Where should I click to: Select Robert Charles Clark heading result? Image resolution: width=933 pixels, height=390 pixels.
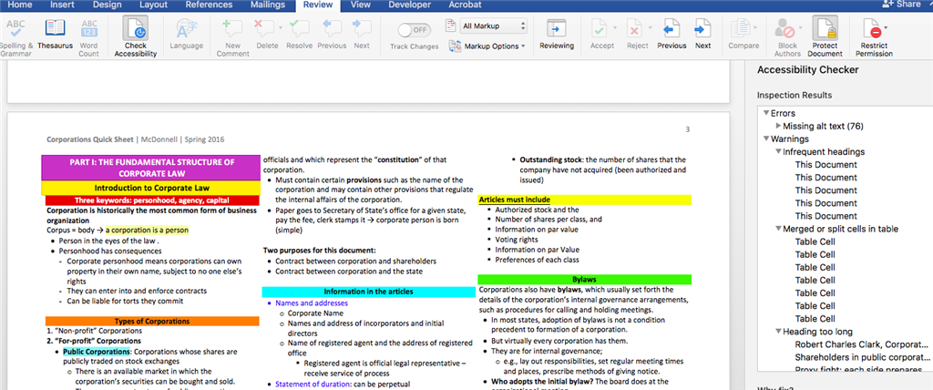[861, 344]
